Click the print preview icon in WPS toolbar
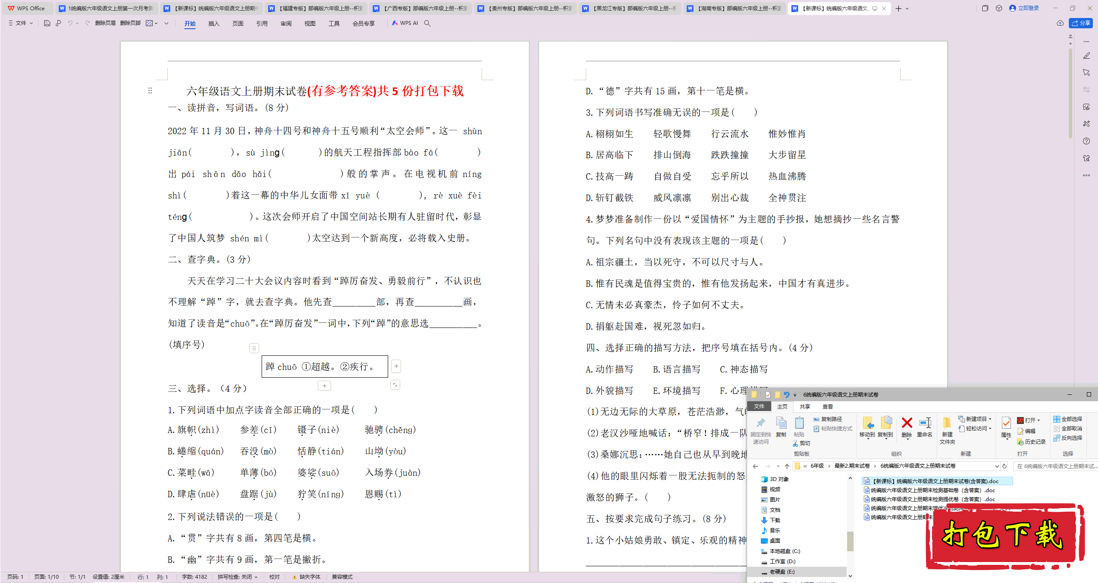Screen dimensions: 1098x583 tap(58, 23)
